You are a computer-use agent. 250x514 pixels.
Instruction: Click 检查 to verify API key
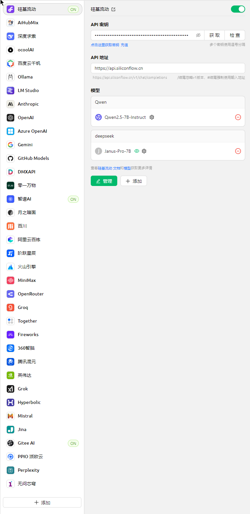(235, 35)
